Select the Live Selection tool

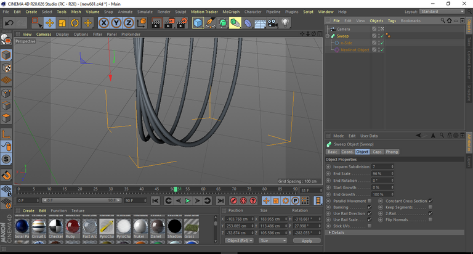pyautogui.click(x=37, y=23)
